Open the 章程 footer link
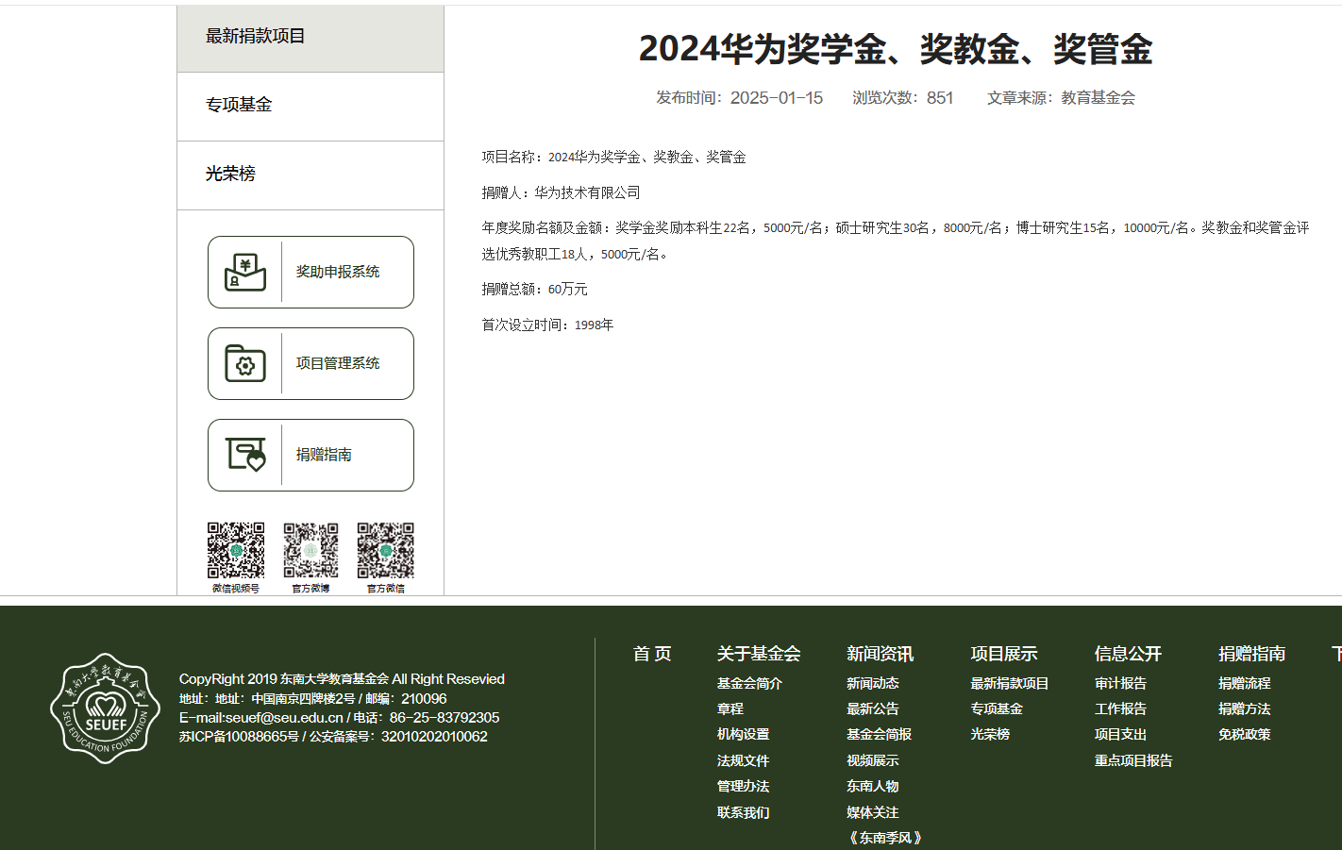This screenshot has width=1342, height=850. [x=730, y=708]
